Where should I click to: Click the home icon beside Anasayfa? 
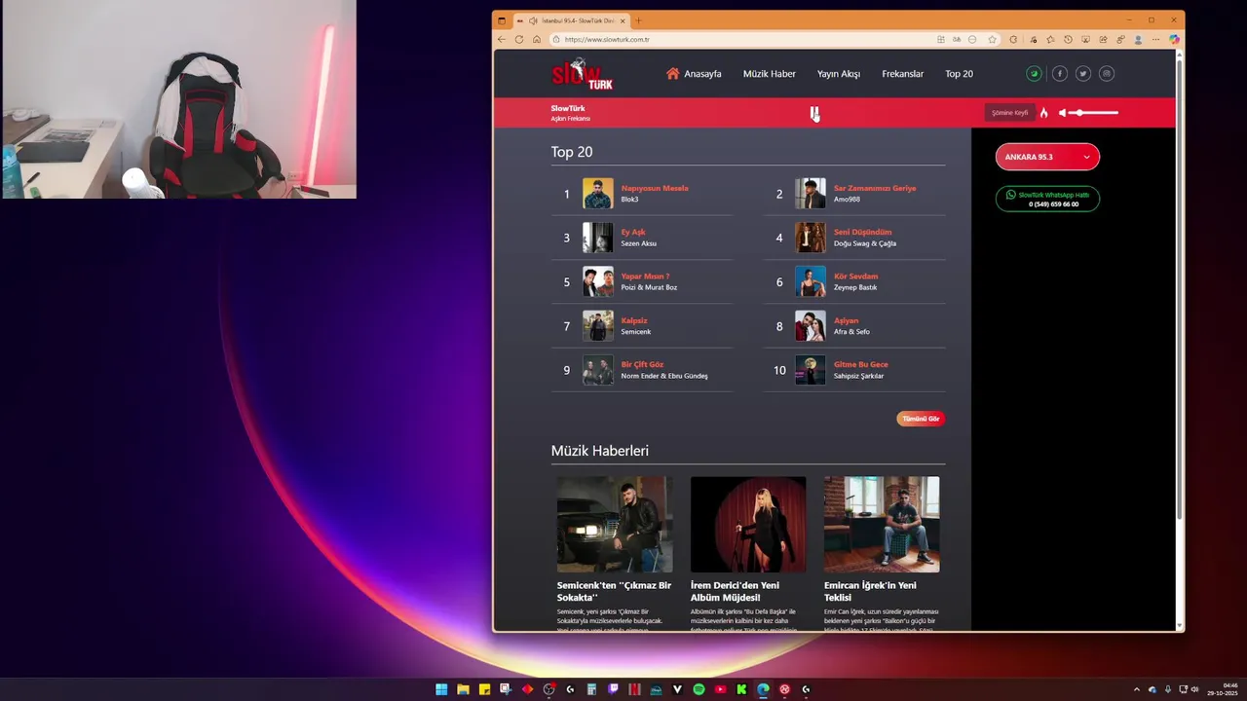coord(672,74)
